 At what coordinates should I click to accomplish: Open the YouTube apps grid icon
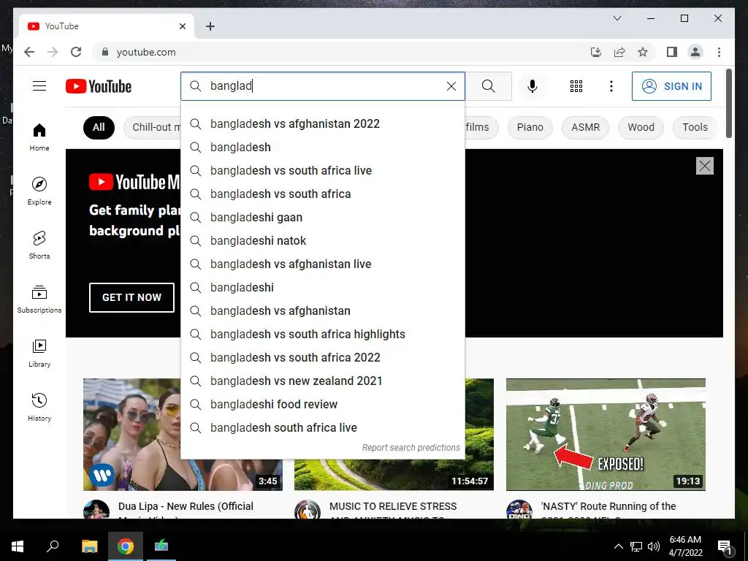pyautogui.click(x=576, y=86)
